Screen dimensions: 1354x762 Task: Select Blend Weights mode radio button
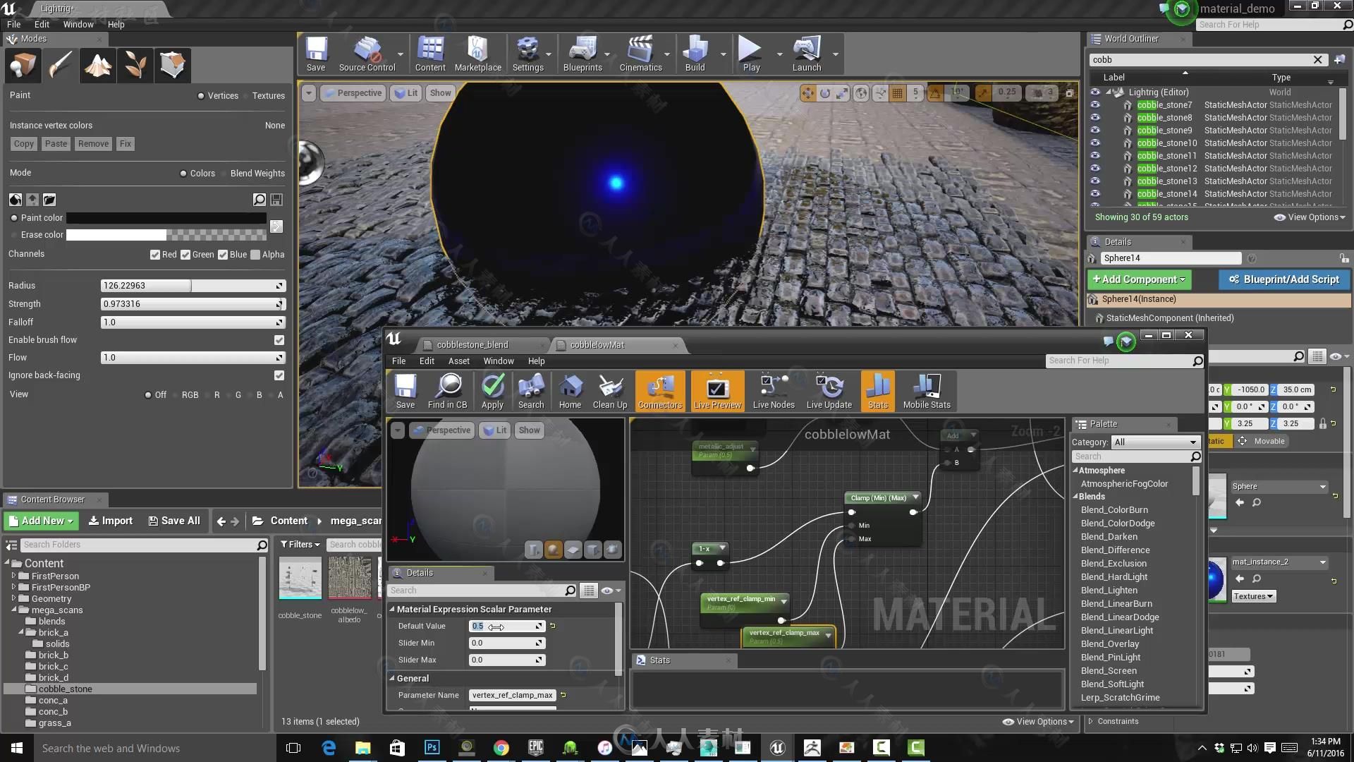[x=223, y=174]
